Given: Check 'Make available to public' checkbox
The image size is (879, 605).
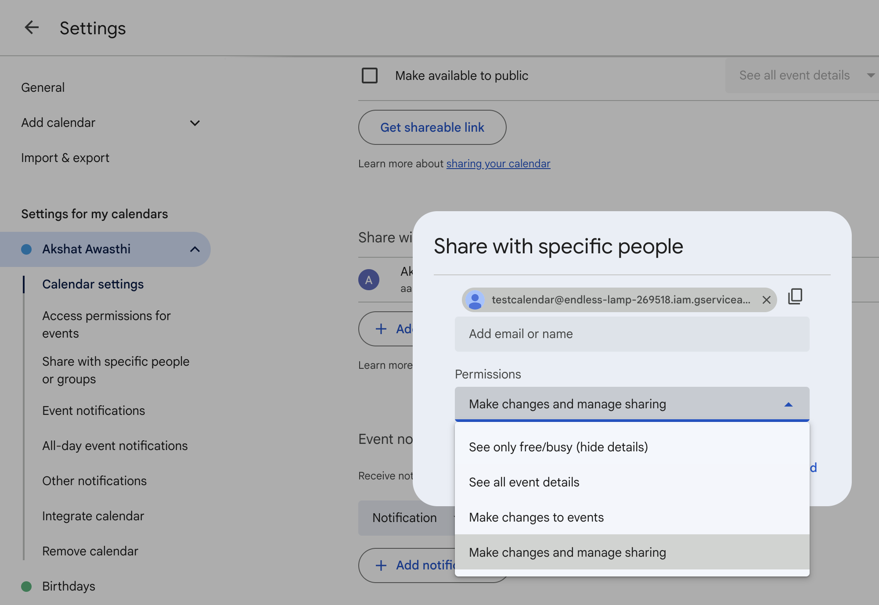Looking at the screenshot, I should (370, 76).
